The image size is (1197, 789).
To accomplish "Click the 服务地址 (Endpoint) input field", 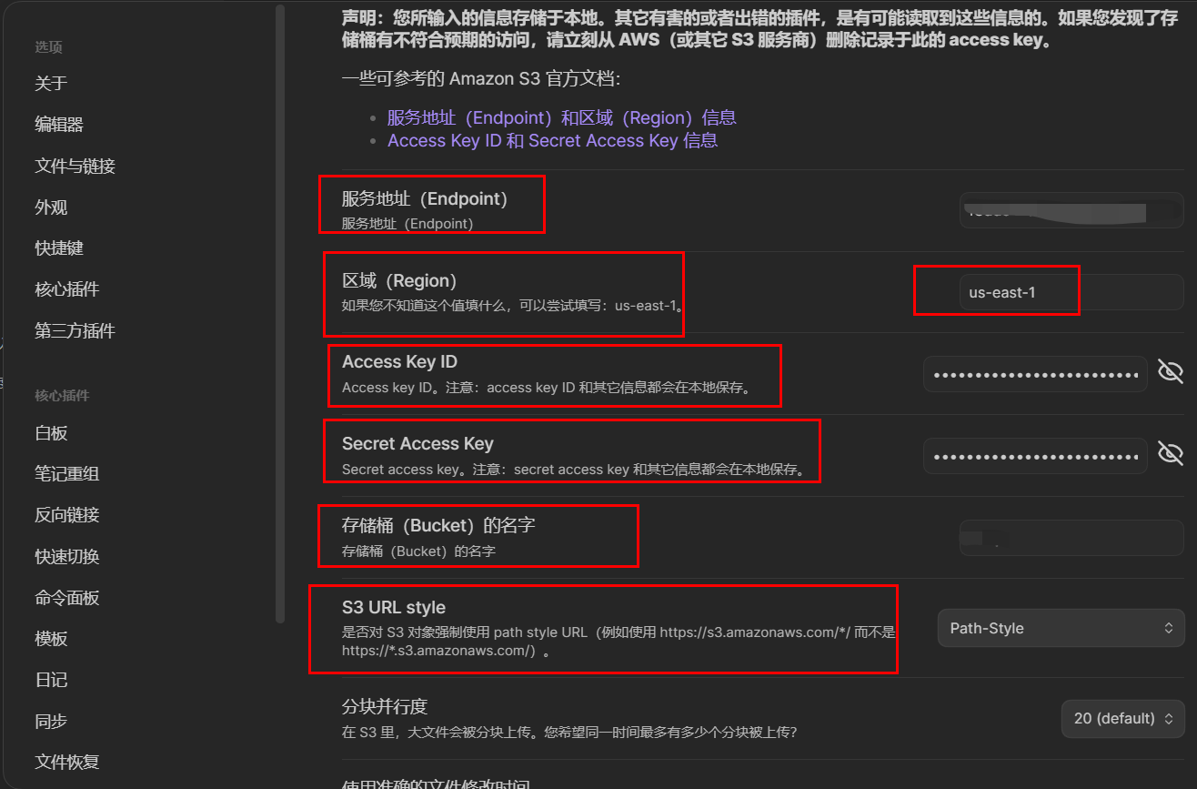I will (1071, 210).
